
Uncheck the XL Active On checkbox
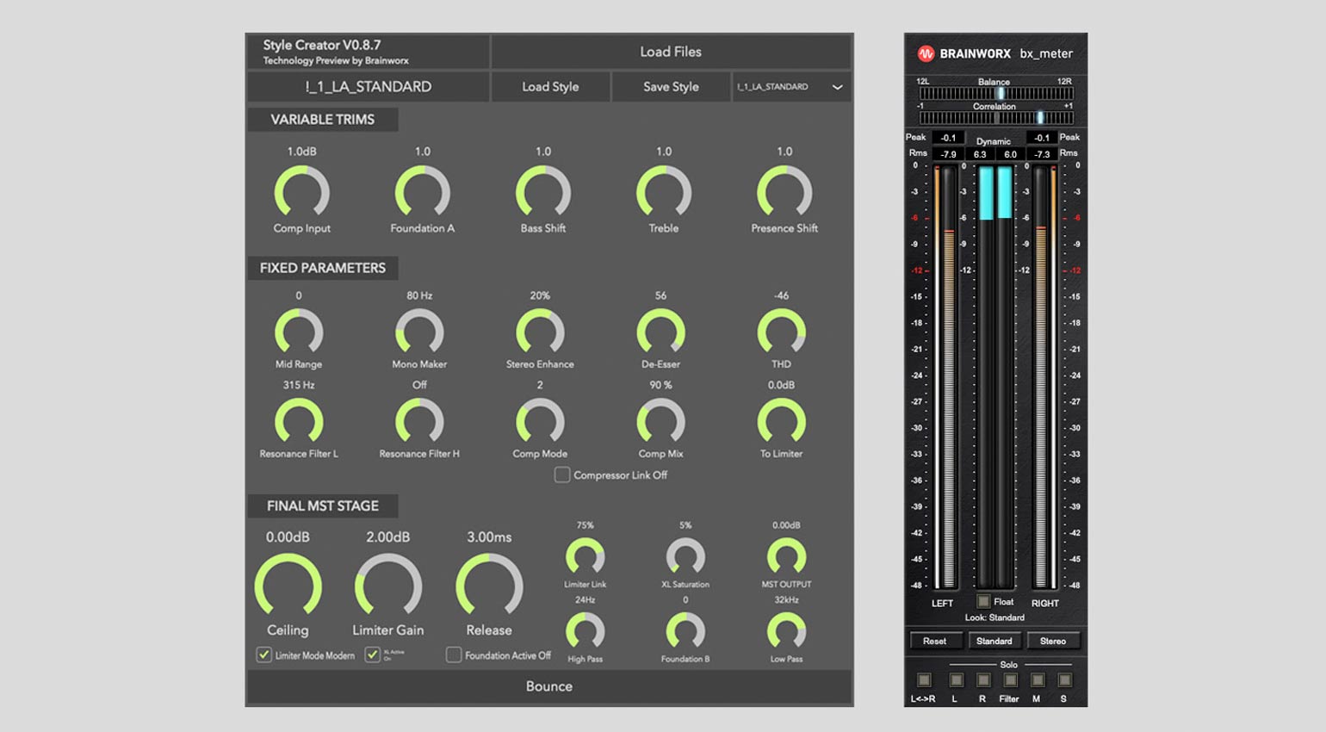pos(373,654)
